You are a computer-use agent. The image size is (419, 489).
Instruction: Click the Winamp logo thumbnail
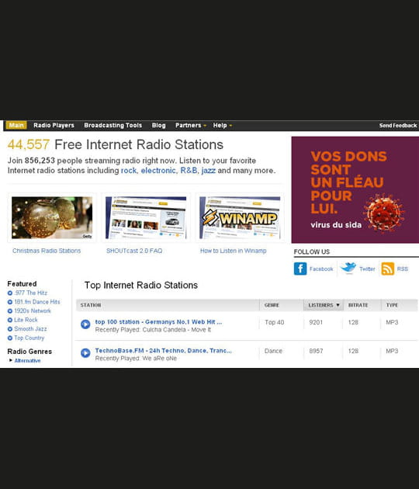[x=240, y=217]
